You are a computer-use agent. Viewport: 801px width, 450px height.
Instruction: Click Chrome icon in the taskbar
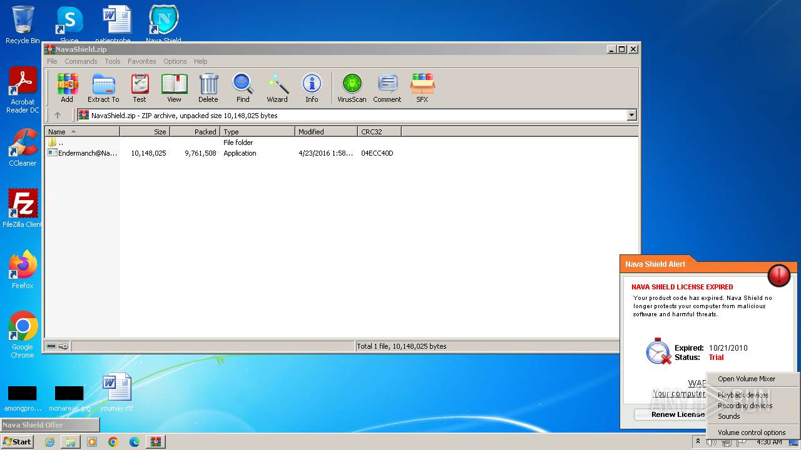click(113, 442)
